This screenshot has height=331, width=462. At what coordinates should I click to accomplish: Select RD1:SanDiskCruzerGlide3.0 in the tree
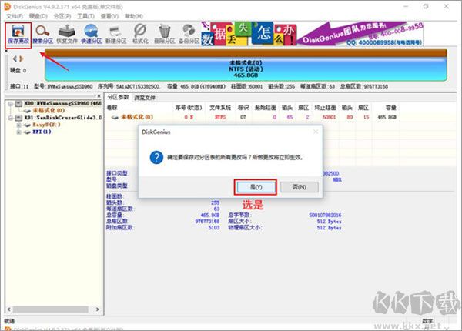[x=63, y=118]
